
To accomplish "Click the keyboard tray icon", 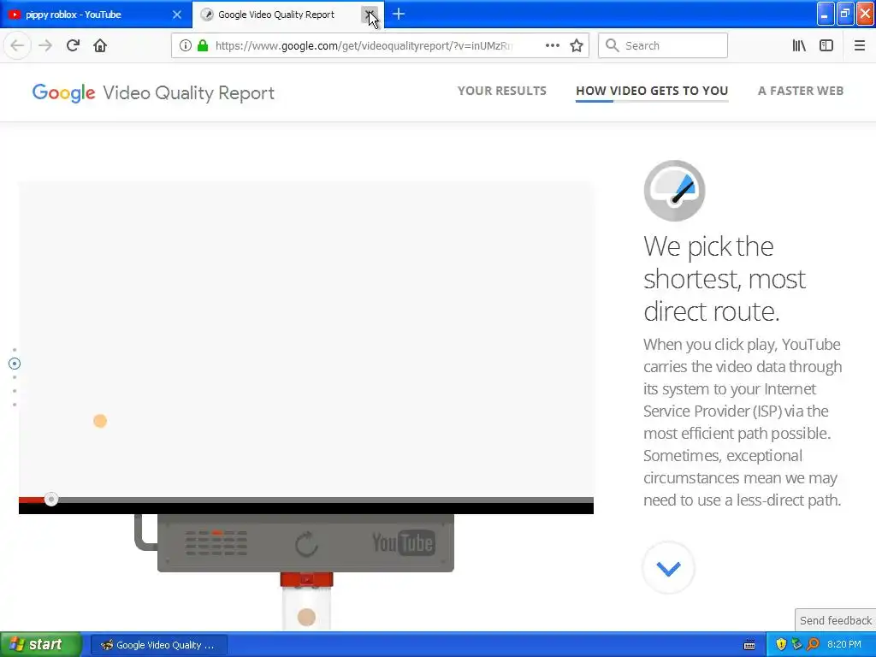I will click(749, 645).
